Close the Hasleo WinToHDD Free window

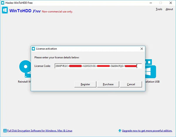(171, 3)
